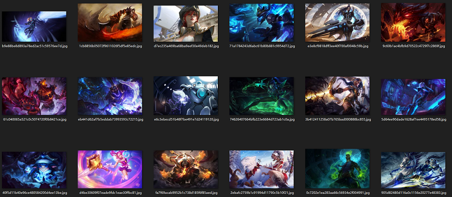Click the filename text beginning 3b412411258a
This screenshot has height=197, width=452.
(338, 119)
